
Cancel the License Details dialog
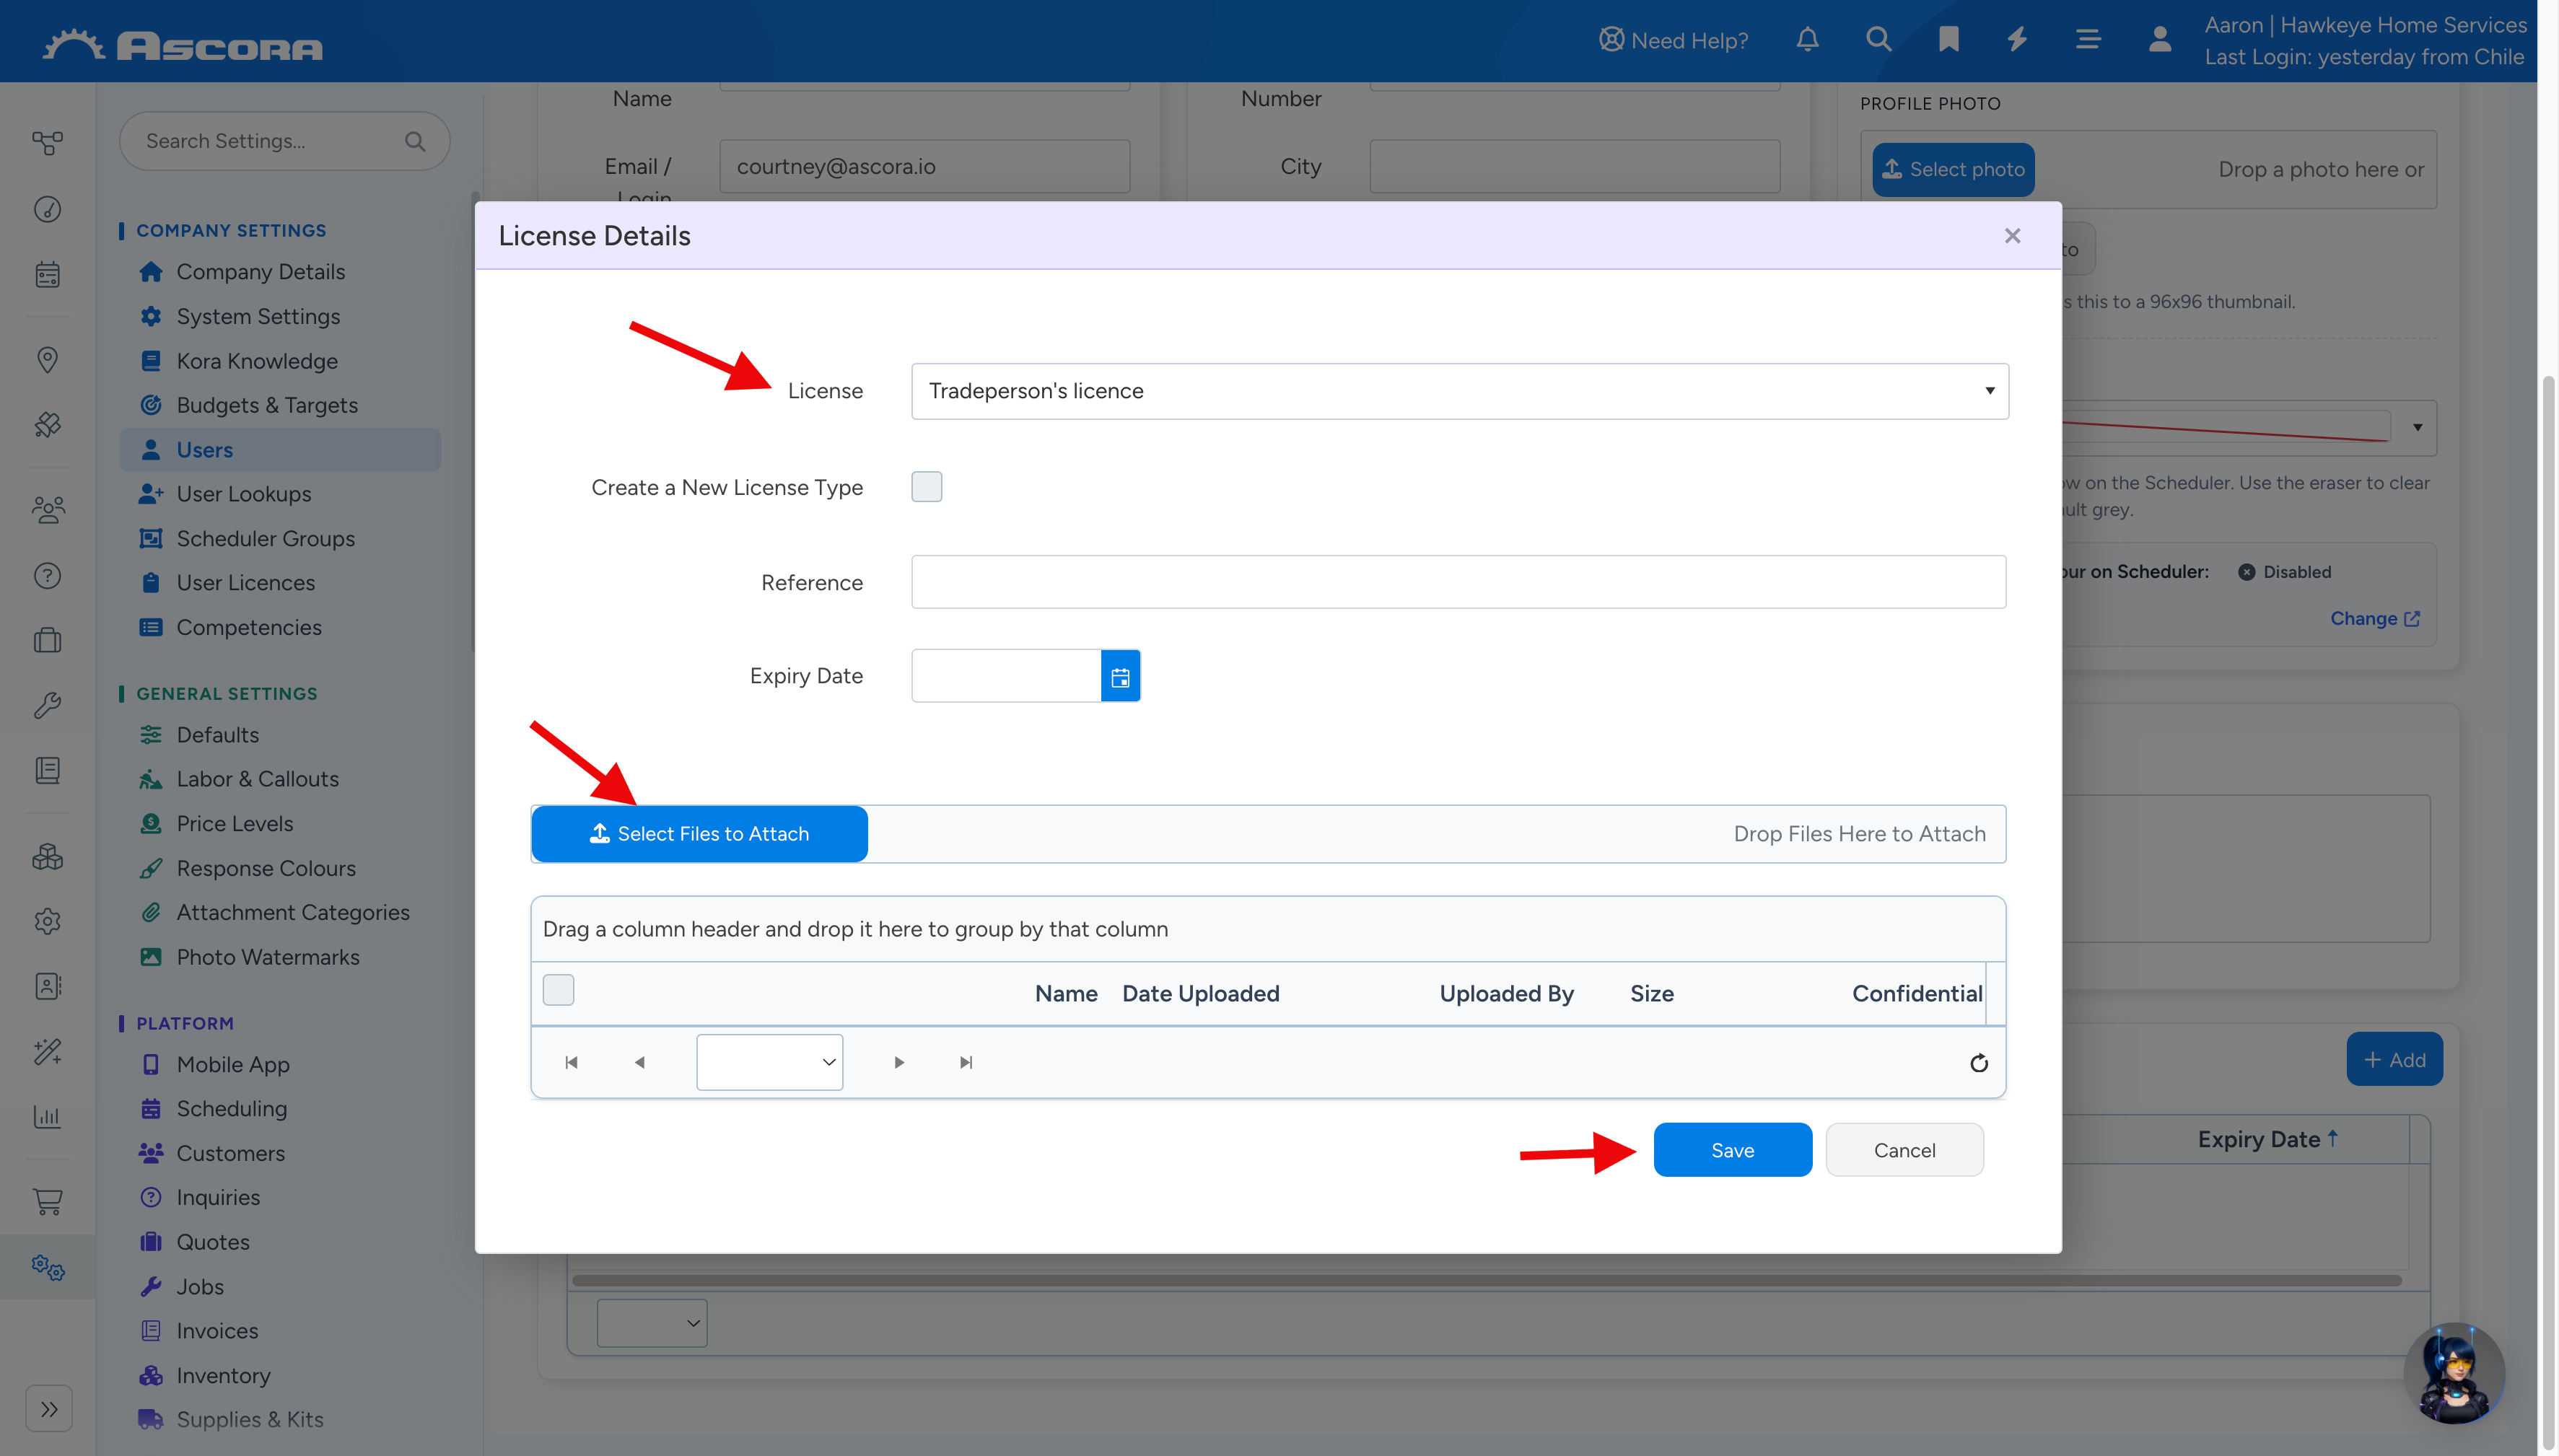pyautogui.click(x=1904, y=1150)
